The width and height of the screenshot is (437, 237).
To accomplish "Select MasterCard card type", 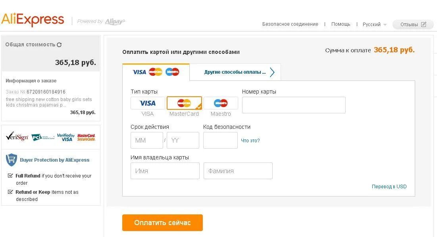I will click(x=184, y=103).
